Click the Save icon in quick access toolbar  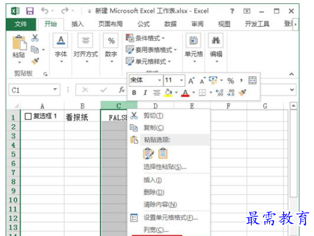pos(30,11)
